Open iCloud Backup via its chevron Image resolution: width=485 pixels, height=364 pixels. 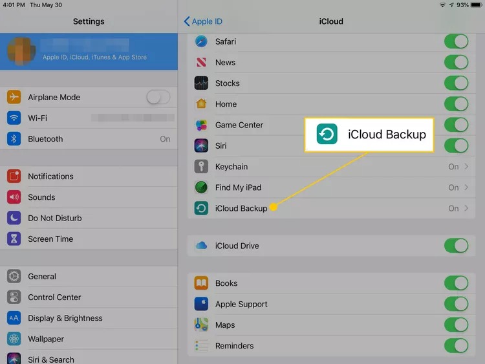(466, 208)
